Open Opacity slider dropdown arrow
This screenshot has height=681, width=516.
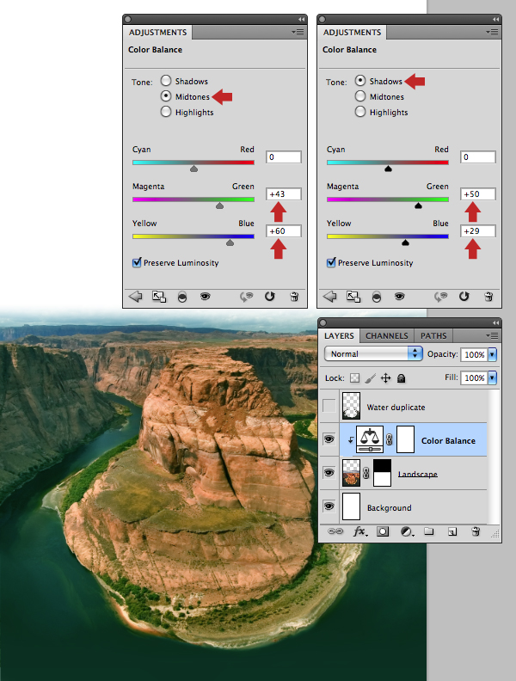pyautogui.click(x=492, y=354)
